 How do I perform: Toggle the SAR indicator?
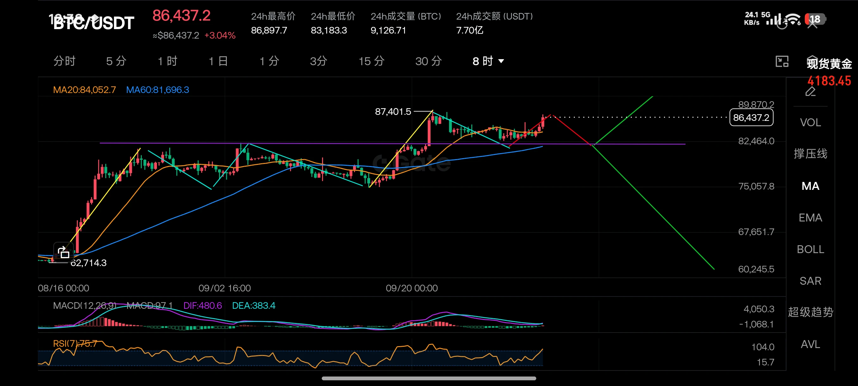[x=810, y=281]
